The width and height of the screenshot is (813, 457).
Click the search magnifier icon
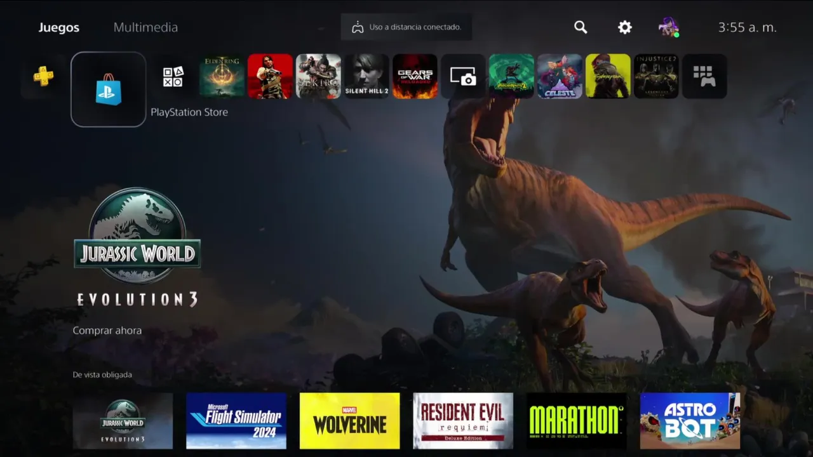pos(581,27)
